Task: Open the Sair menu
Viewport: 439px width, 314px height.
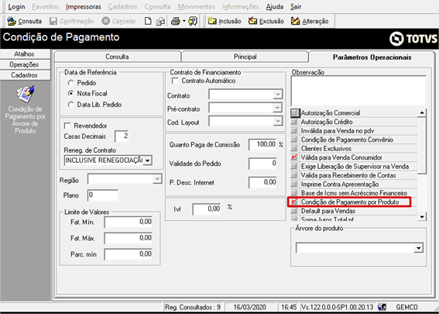Action: coord(296,6)
